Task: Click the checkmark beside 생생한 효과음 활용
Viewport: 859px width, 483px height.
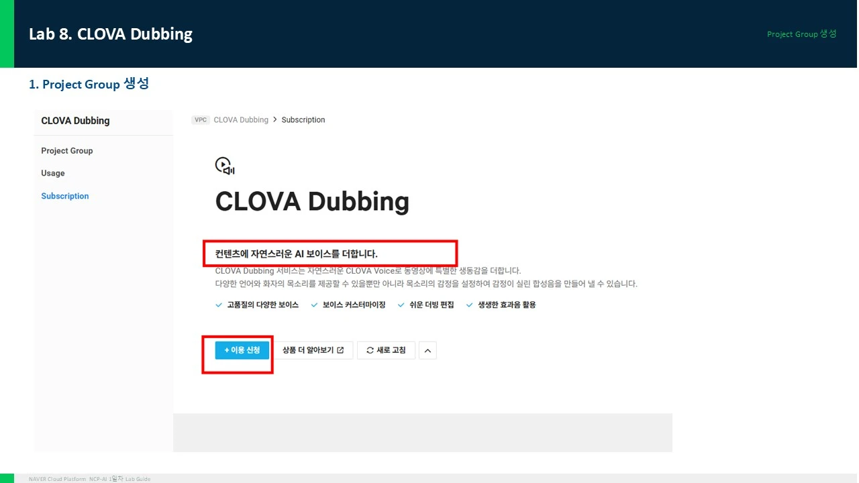Action: click(x=469, y=305)
